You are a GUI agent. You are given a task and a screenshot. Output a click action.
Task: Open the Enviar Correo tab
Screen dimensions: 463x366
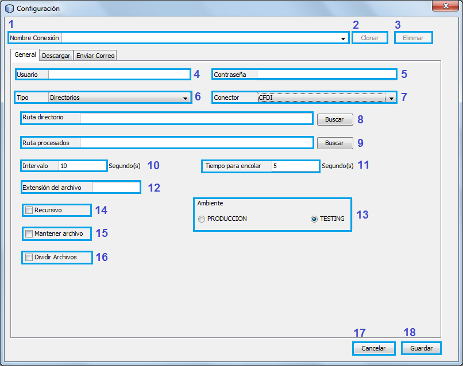(x=95, y=56)
